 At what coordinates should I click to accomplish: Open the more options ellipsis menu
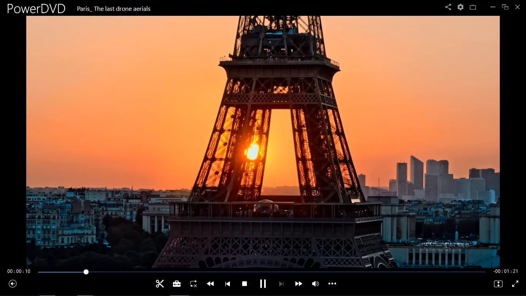[x=332, y=284]
